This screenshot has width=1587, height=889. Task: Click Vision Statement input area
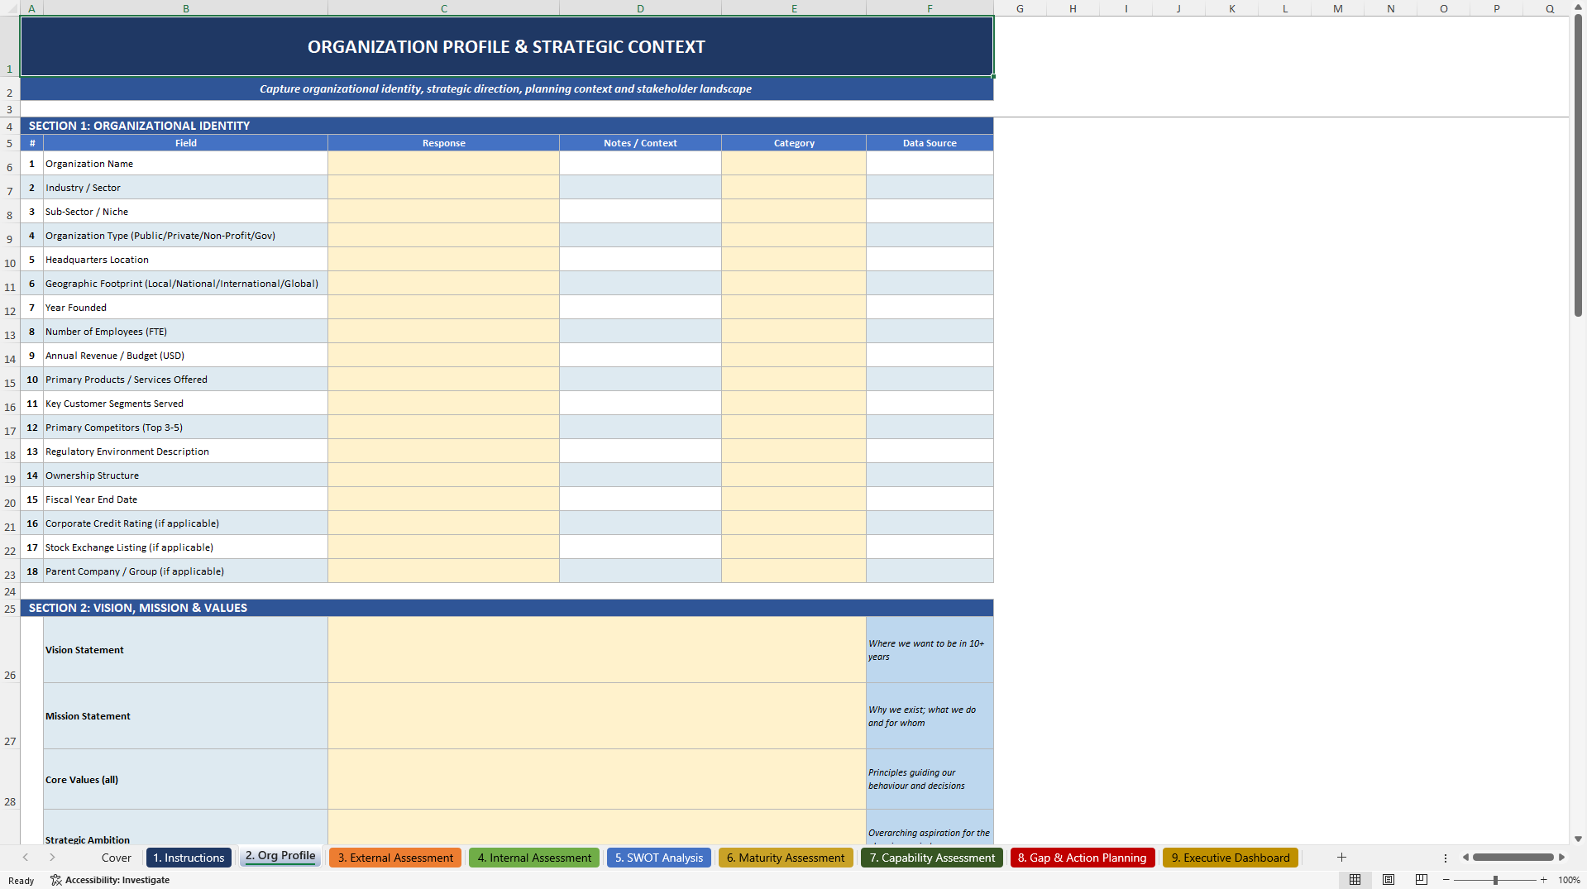[596, 650]
